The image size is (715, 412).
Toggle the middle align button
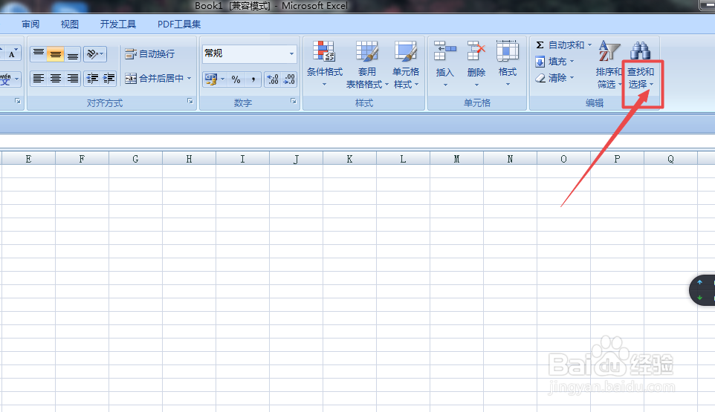click(55, 53)
